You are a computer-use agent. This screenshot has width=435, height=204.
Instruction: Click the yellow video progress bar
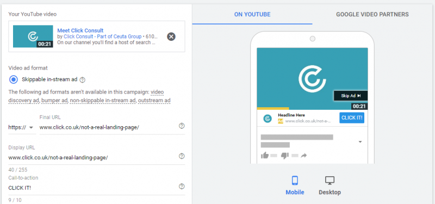point(273,108)
